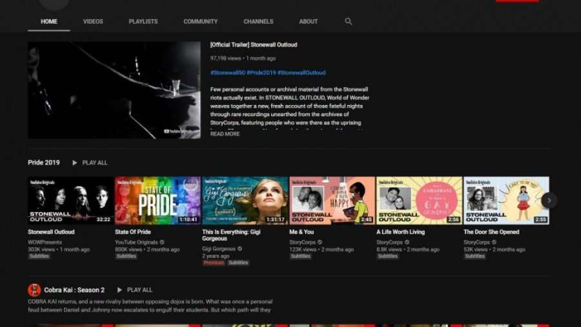Click the State Of Pride video title

tap(132, 232)
